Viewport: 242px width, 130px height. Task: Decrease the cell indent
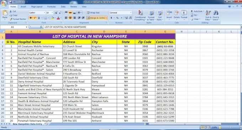79,18
